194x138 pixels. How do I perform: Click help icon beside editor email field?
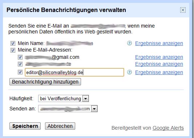129,72
